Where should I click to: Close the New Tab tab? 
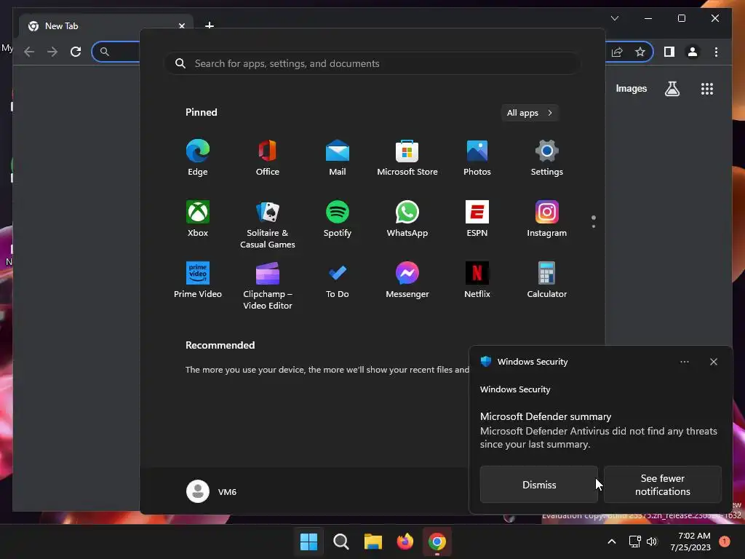coord(181,26)
